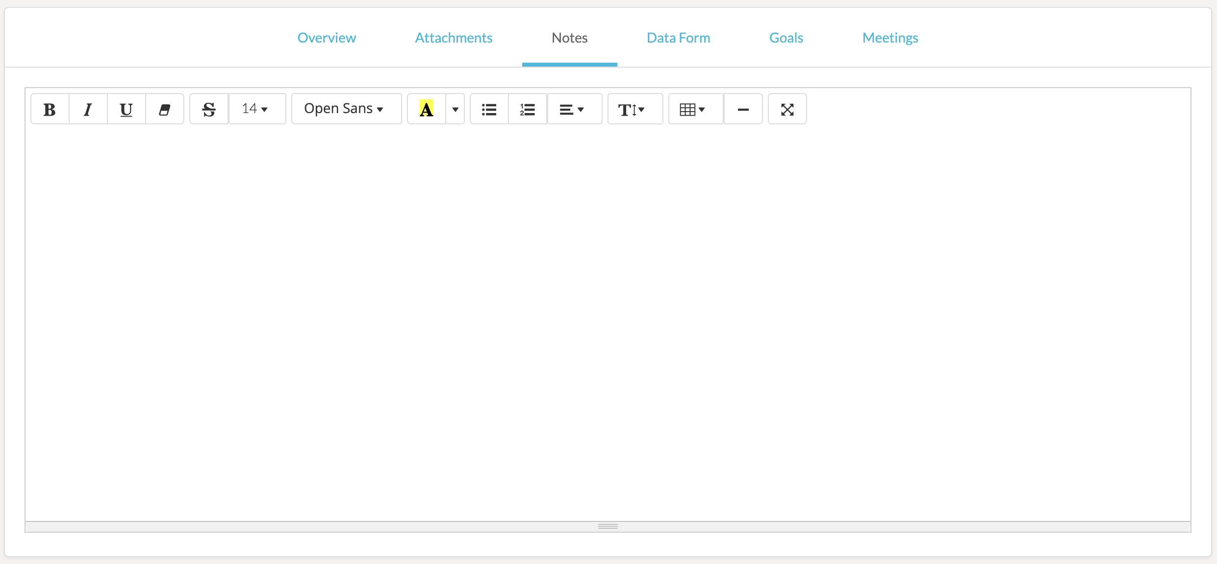
Task: Insert a numbered ordered list
Action: [x=527, y=109]
